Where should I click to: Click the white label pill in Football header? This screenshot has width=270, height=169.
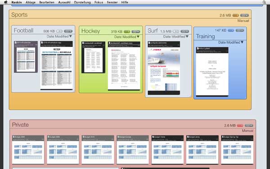pos(59,31)
